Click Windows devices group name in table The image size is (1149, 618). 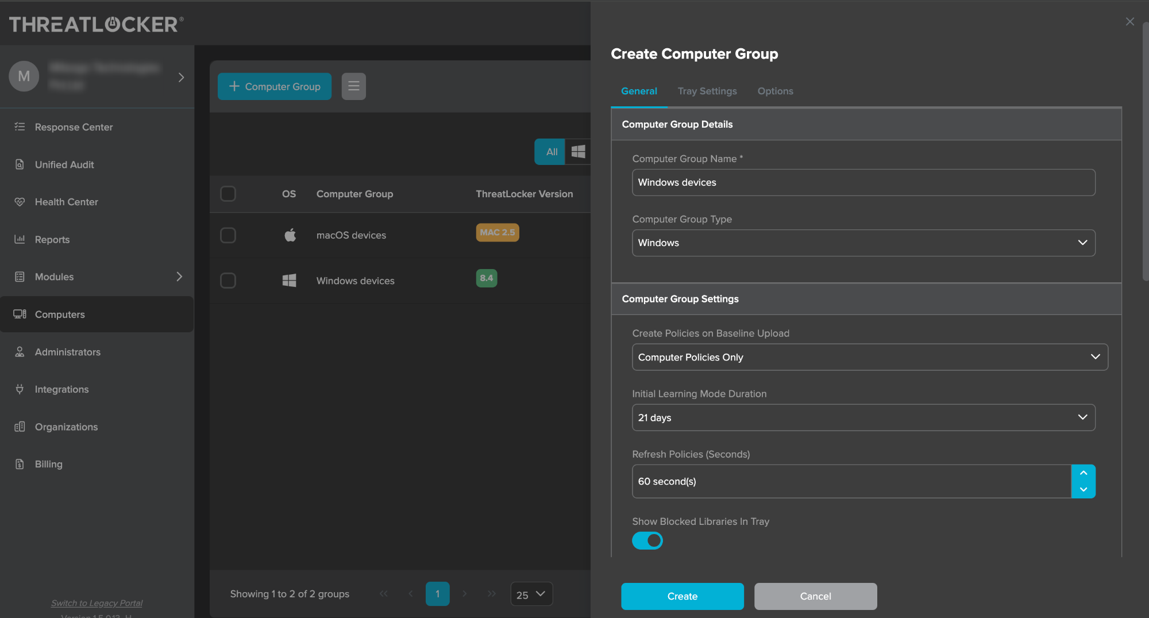[x=355, y=281]
